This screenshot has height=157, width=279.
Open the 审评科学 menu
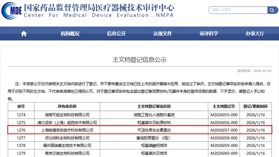pyautogui.click(x=209, y=34)
